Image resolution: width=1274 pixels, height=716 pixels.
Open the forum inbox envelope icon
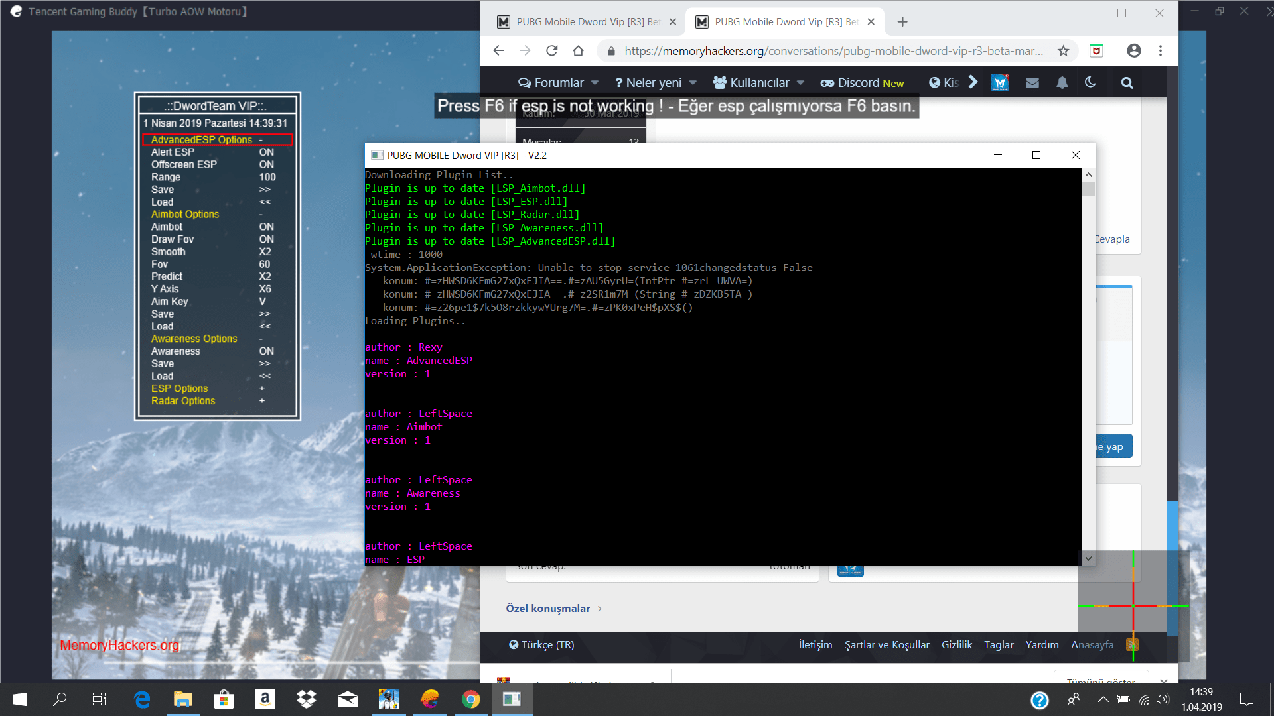click(1032, 82)
